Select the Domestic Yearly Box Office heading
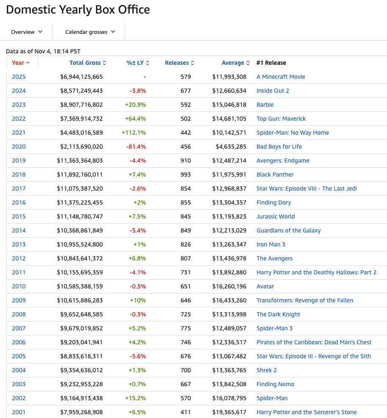Screen dimensions: 387x418 [78, 10]
